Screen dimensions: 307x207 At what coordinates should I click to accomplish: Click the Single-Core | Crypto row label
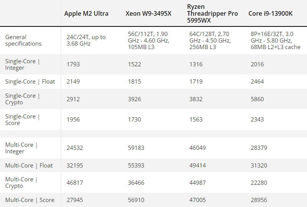23,99
